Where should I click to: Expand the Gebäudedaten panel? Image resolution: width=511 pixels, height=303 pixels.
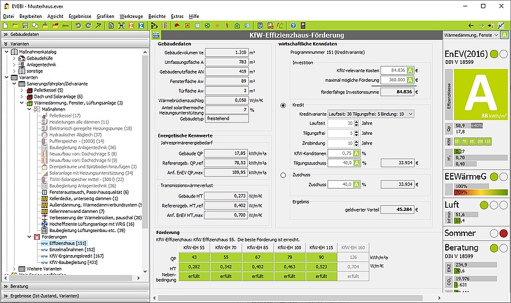coord(75,35)
